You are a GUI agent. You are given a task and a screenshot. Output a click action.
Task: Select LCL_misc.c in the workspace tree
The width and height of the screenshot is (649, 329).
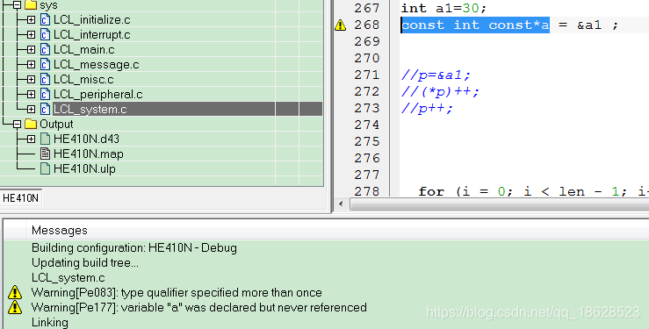pyautogui.click(x=83, y=79)
